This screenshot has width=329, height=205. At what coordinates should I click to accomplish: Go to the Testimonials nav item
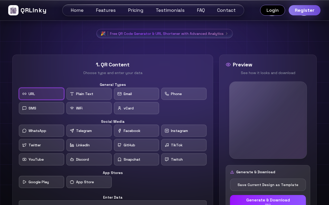pyautogui.click(x=170, y=10)
